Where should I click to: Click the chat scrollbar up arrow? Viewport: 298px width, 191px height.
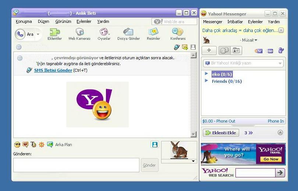pyautogui.click(x=194, y=55)
